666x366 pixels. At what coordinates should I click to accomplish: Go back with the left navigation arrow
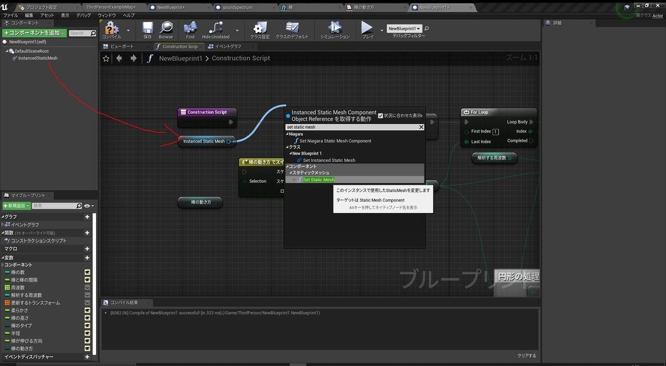(x=119, y=58)
